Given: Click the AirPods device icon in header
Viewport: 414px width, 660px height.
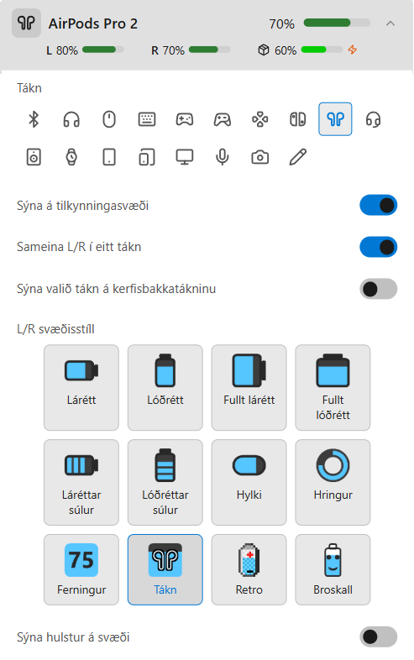Looking at the screenshot, I should (x=26, y=24).
